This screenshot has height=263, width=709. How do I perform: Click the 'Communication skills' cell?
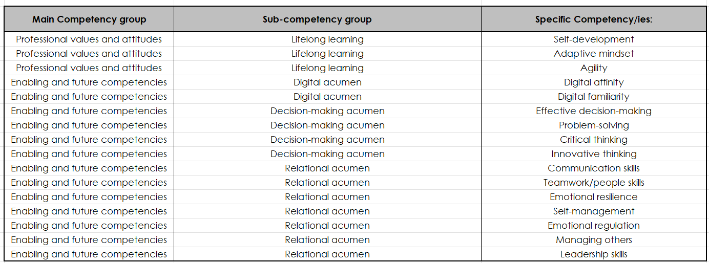593,168
